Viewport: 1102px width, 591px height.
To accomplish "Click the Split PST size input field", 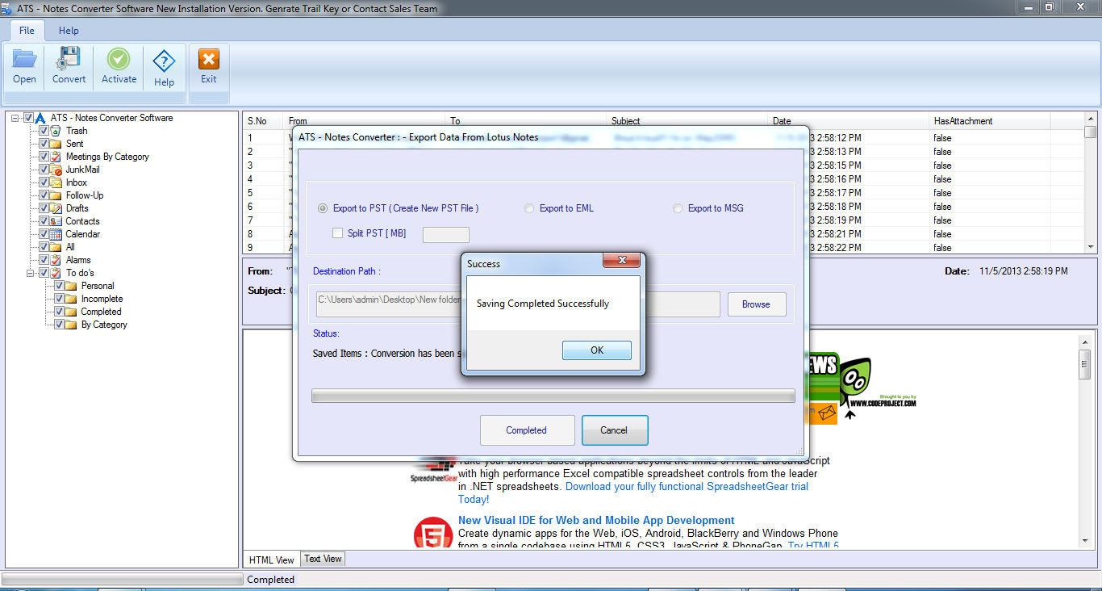I will pos(446,234).
